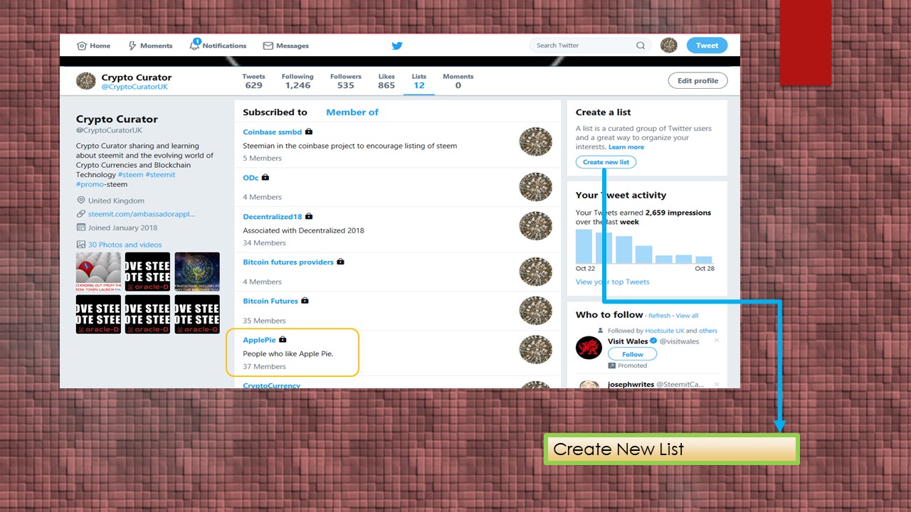Click the Crypto Curator profile picture in header
Screen dimensions: 911x512
coord(86,81)
